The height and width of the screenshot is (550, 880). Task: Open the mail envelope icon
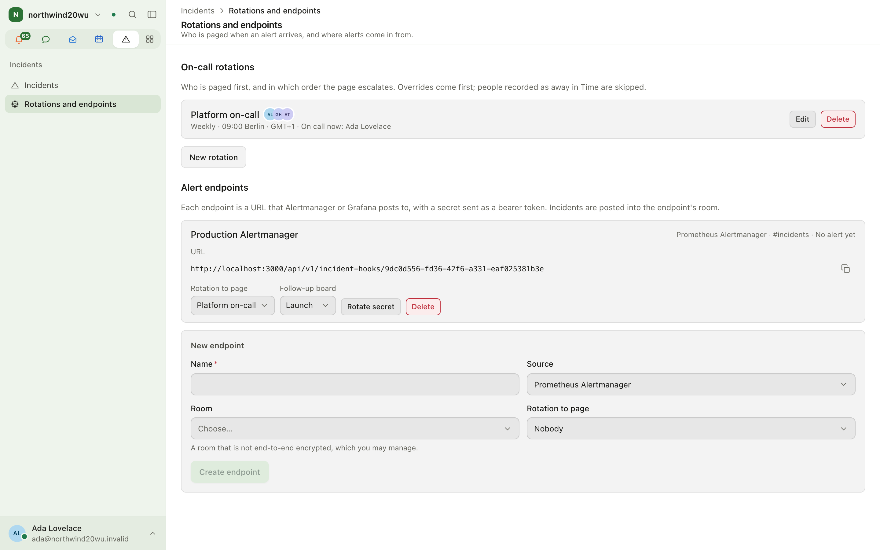click(72, 39)
